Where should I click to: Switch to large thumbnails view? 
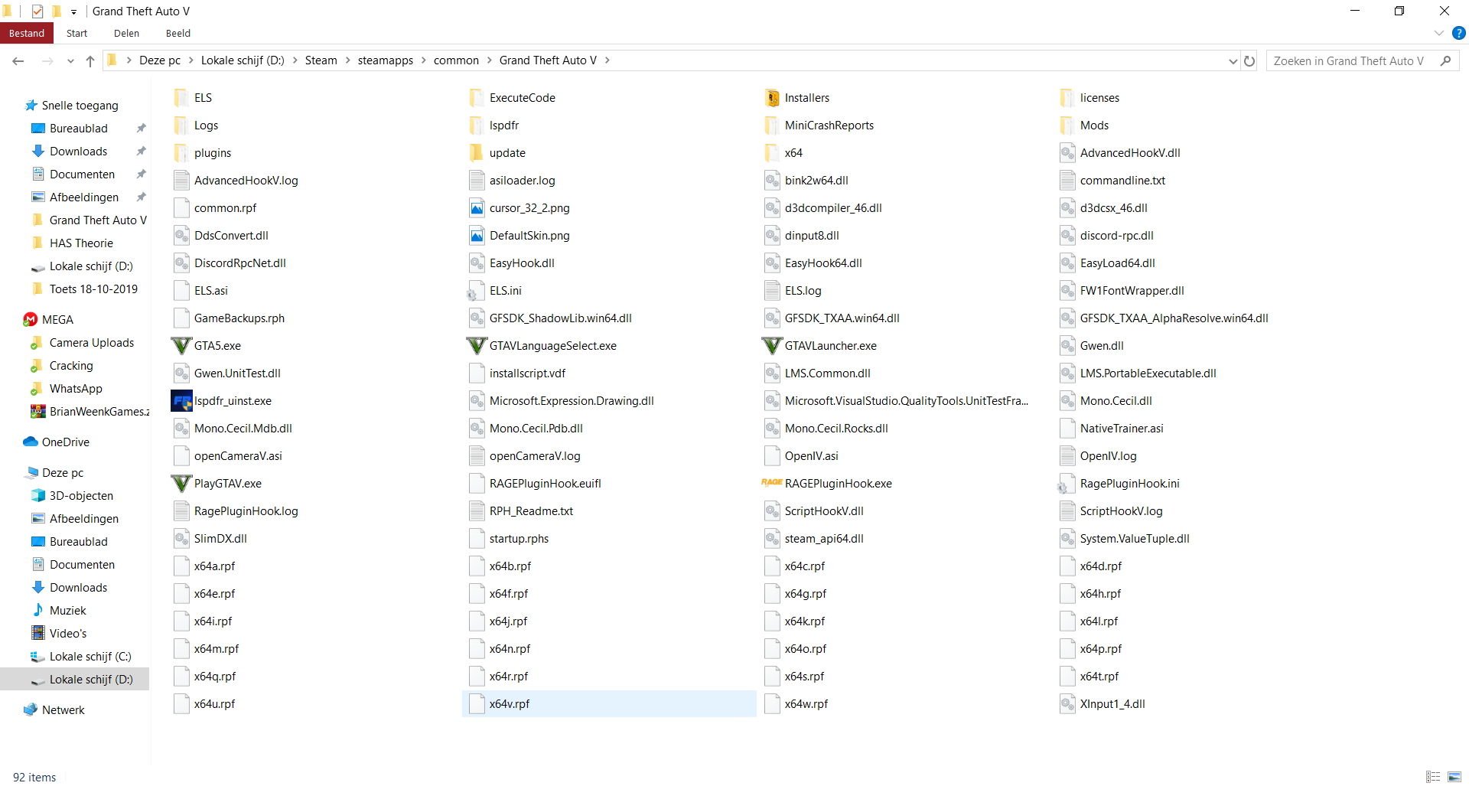(x=1454, y=777)
